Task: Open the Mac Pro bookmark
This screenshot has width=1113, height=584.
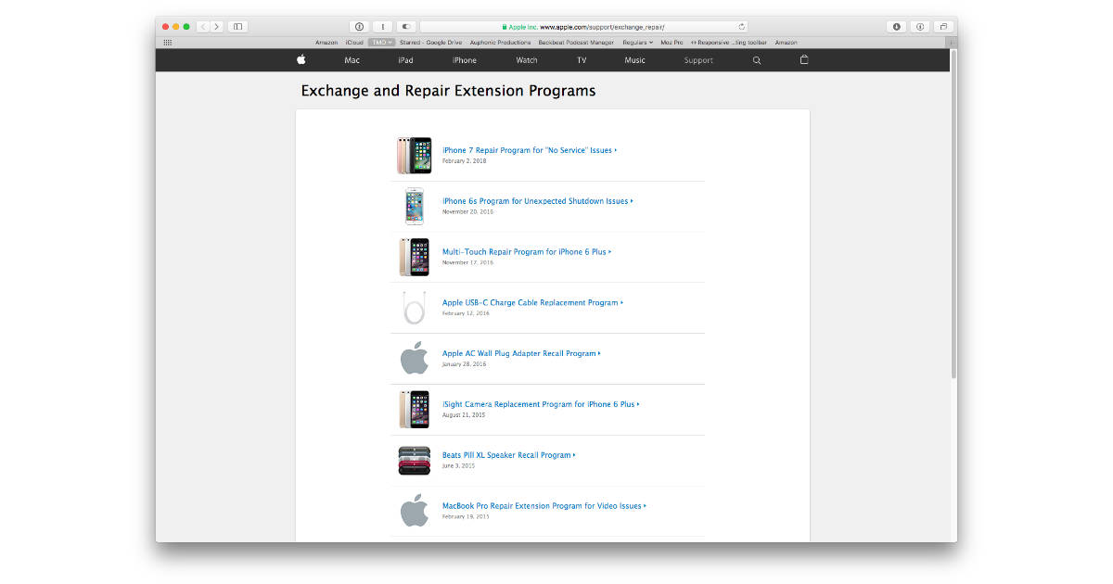Action: (x=672, y=42)
